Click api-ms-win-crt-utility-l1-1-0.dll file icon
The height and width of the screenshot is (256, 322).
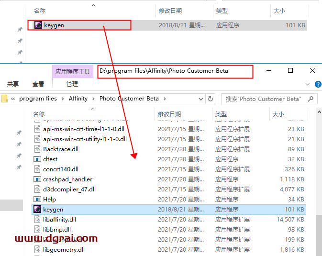[37, 139]
